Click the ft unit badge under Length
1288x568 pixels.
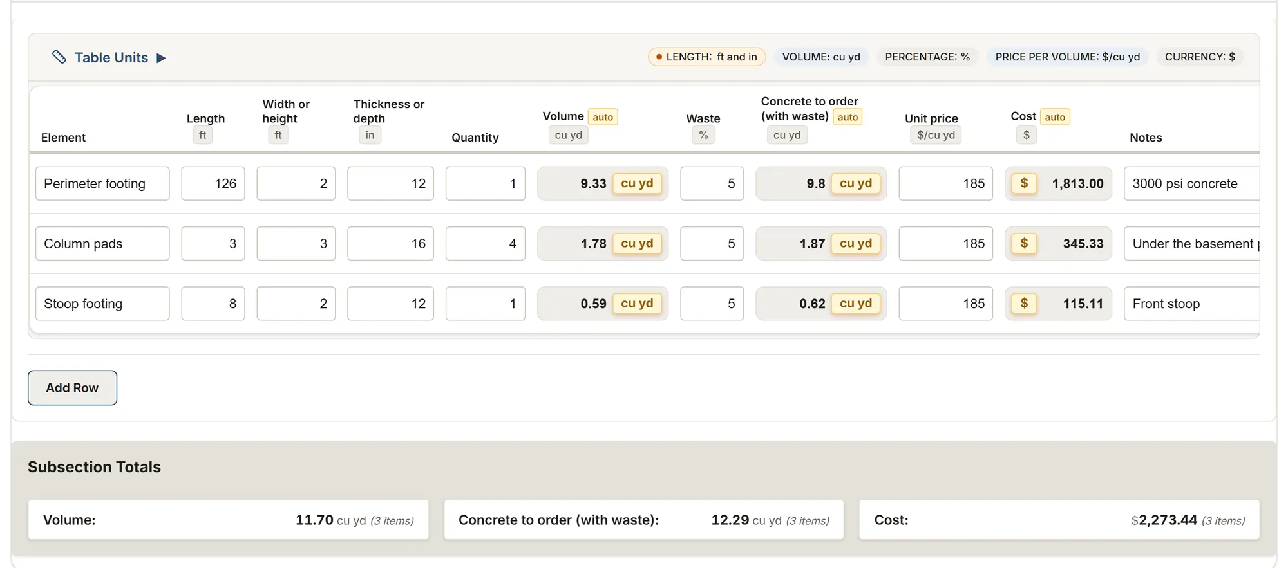click(202, 135)
